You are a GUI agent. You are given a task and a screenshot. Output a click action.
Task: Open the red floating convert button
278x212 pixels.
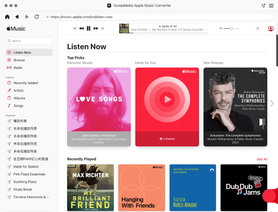click(270, 196)
